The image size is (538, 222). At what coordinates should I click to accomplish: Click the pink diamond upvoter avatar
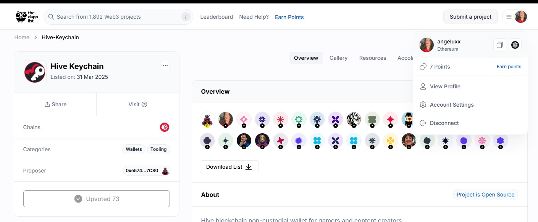(x=244, y=120)
